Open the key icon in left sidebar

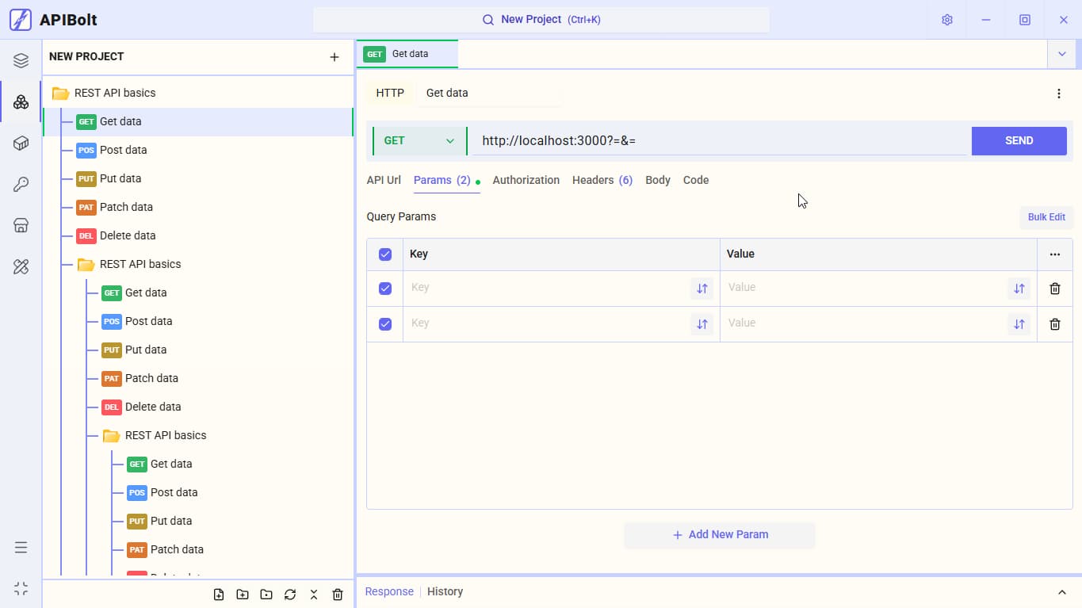point(21,185)
